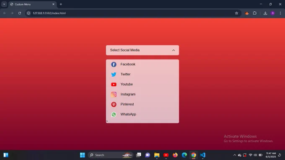The width and height of the screenshot is (285, 160).
Task: Open Chrome three-dot menu
Action: coord(280,13)
